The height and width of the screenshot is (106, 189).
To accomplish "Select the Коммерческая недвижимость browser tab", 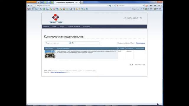I will tap(67, 2).
